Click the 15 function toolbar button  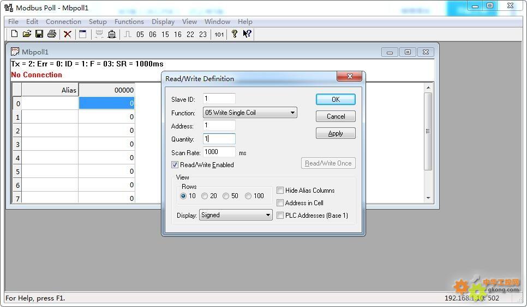[x=165, y=34]
